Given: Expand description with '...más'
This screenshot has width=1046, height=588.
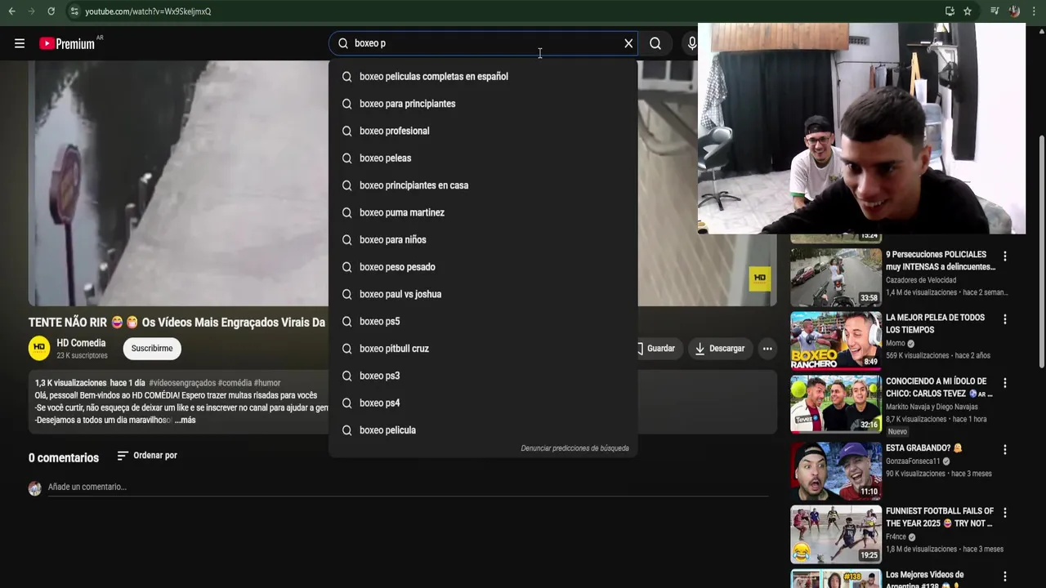Looking at the screenshot, I should pyautogui.click(x=185, y=420).
